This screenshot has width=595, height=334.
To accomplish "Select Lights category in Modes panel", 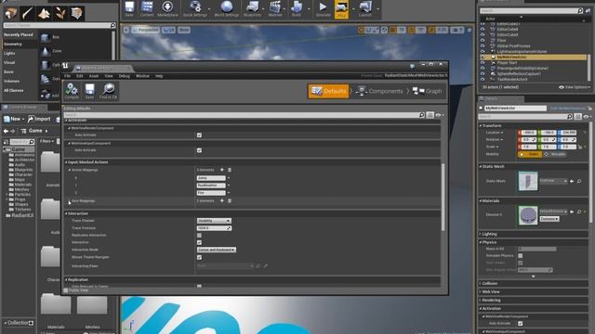I will pos(9,54).
